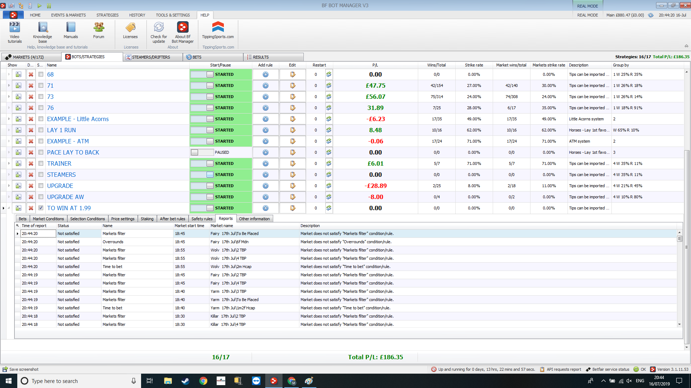Click the REAL MODE indicator button
Screen dimensions: 691x388
pos(587,6)
